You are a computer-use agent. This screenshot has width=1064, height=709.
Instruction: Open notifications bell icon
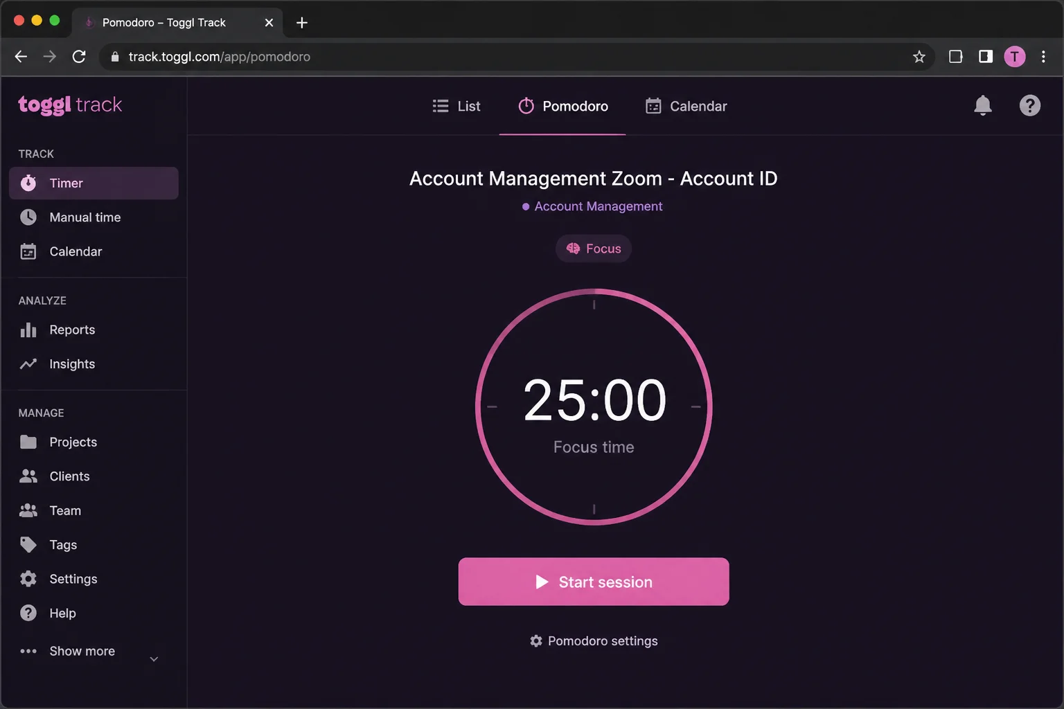(x=983, y=105)
